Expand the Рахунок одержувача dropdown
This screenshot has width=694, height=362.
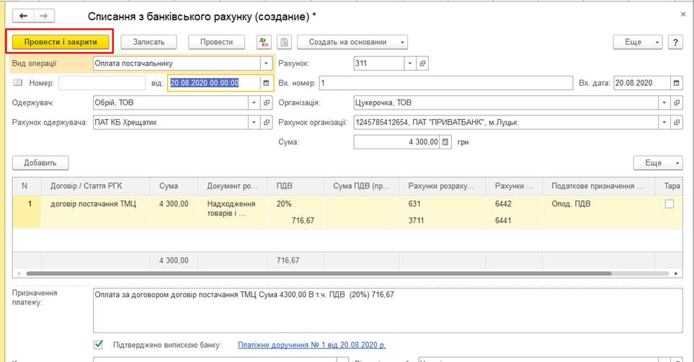(254, 123)
